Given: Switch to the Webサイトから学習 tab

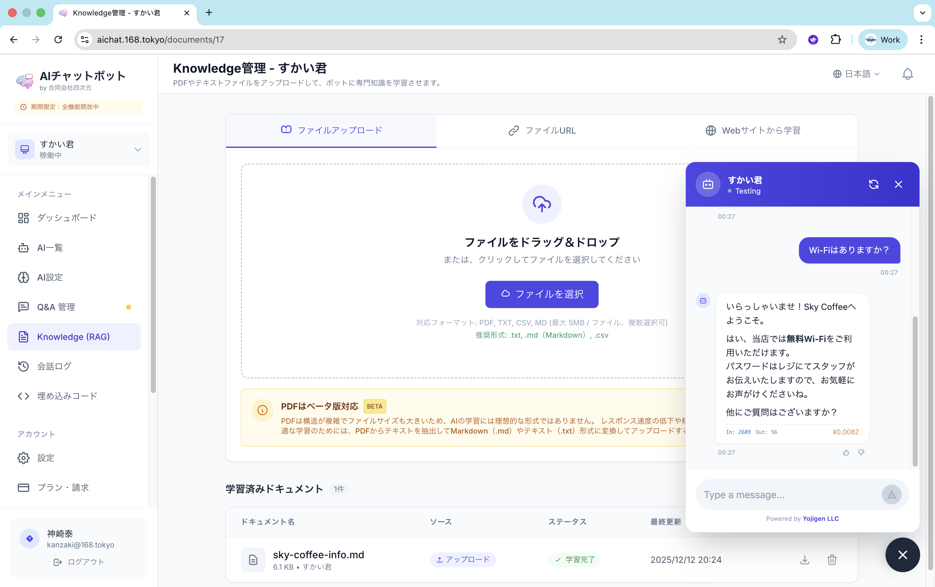Looking at the screenshot, I should coord(753,131).
